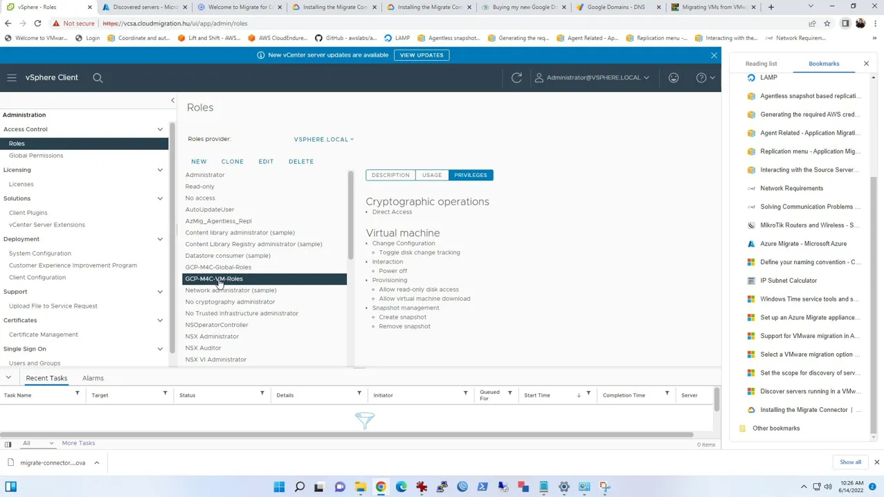
Task: Select the AzMig_Agentless_Repl role
Action: 218,221
